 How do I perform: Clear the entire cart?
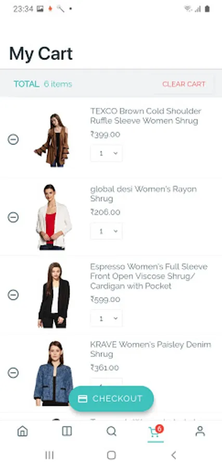click(x=184, y=84)
